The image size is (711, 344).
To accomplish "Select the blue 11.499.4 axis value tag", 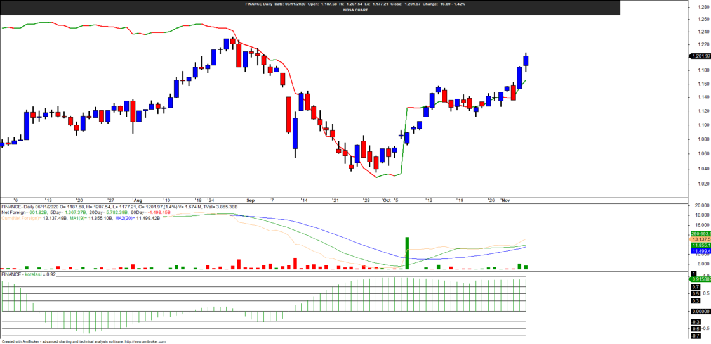I will (x=701, y=251).
